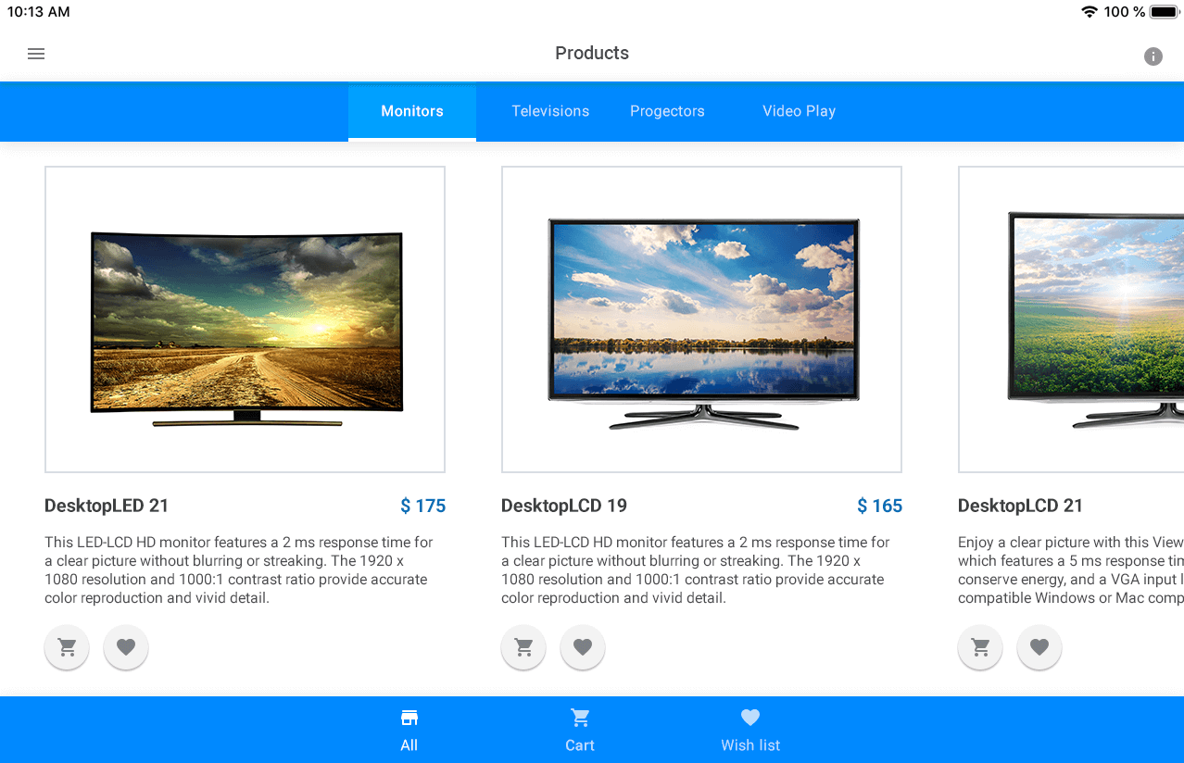Select the Video Play tab
This screenshot has width=1184, height=763.
click(799, 111)
